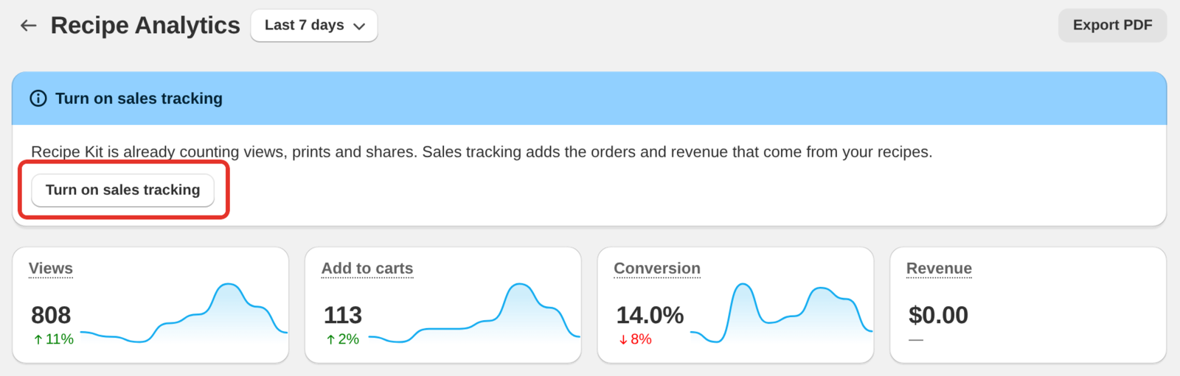Image resolution: width=1180 pixels, height=376 pixels.
Task: Click the 14.0% conversion value
Action: coord(650,315)
